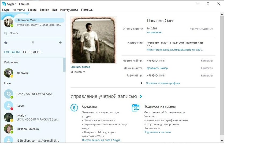The height and width of the screenshot is (151, 268).
Task: Open the Инструменты menu
Action: coord(69,10)
